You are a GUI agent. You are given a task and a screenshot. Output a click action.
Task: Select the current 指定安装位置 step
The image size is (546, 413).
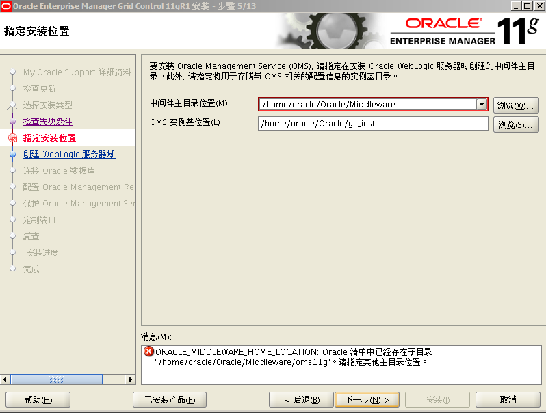click(49, 138)
